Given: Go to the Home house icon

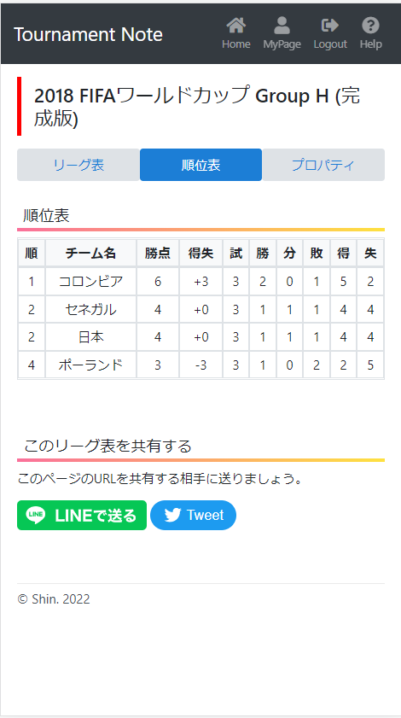Looking at the screenshot, I should [x=236, y=26].
